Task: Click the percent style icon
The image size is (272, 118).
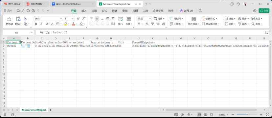Action: tap(147, 24)
